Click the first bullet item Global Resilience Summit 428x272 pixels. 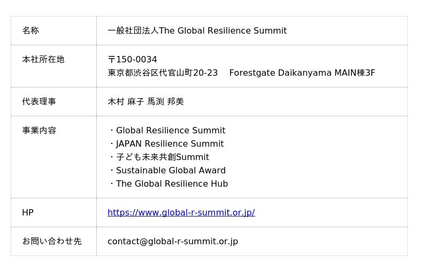click(170, 131)
